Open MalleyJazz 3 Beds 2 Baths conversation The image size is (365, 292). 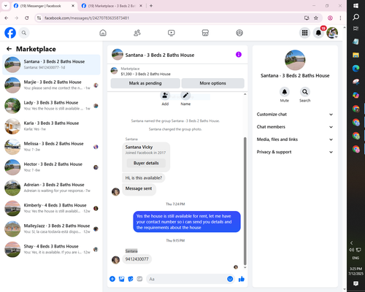pos(51,228)
